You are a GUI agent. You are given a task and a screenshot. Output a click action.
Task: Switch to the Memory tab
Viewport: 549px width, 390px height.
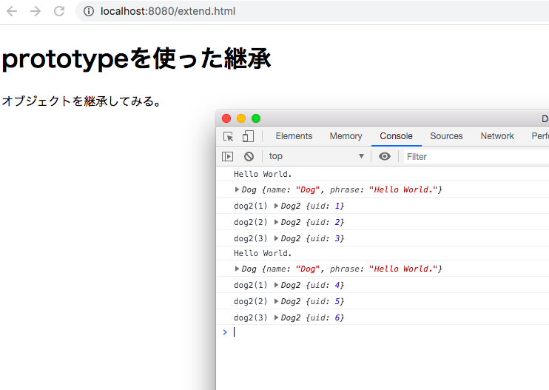click(346, 136)
